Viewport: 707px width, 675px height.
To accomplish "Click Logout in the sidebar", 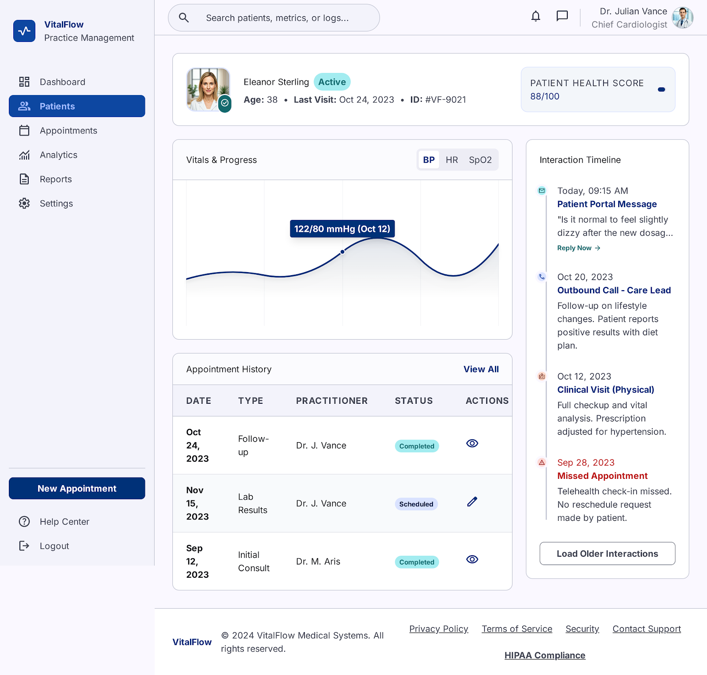I will [77, 546].
